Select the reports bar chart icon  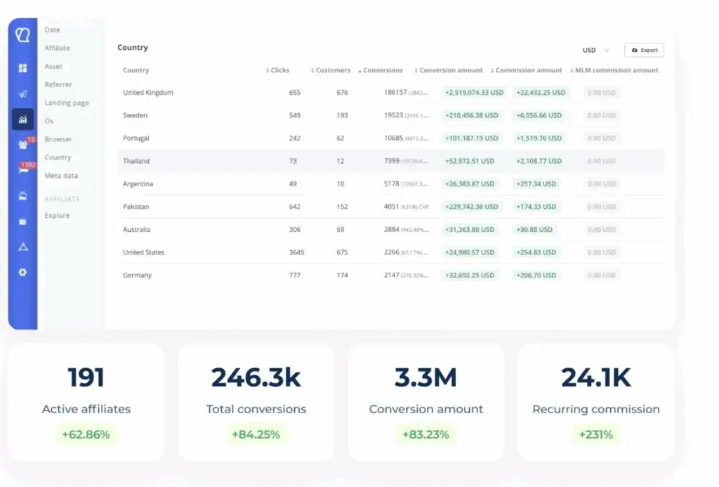(22, 119)
